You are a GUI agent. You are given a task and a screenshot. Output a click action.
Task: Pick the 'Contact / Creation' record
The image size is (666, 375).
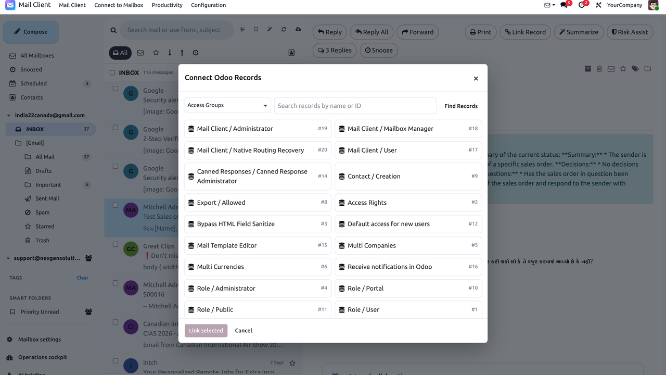coord(408,176)
